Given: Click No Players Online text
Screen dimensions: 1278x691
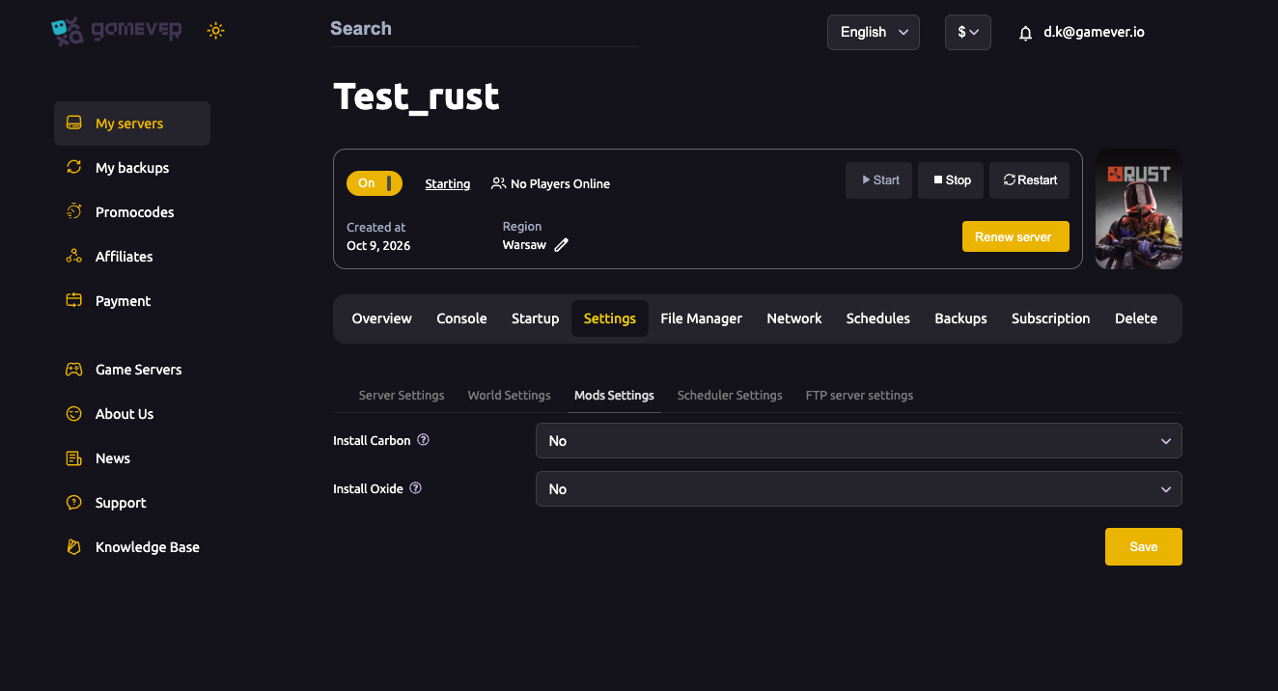Looking at the screenshot, I should (560, 183).
